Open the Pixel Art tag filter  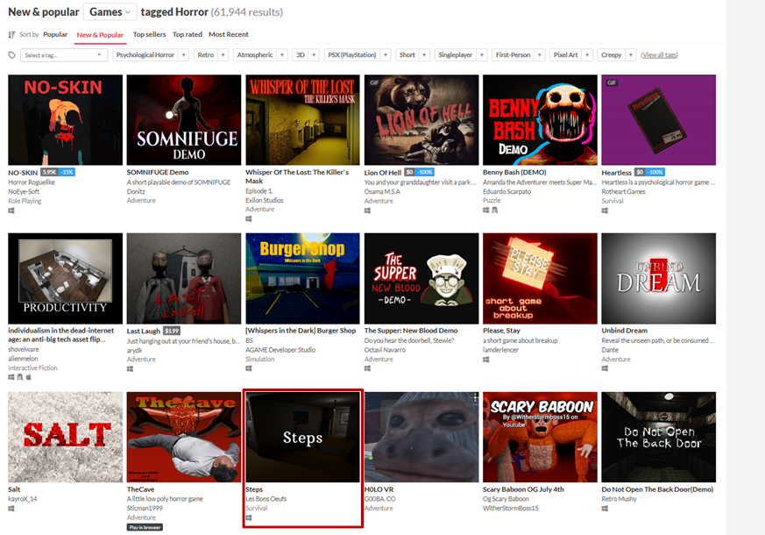[565, 55]
